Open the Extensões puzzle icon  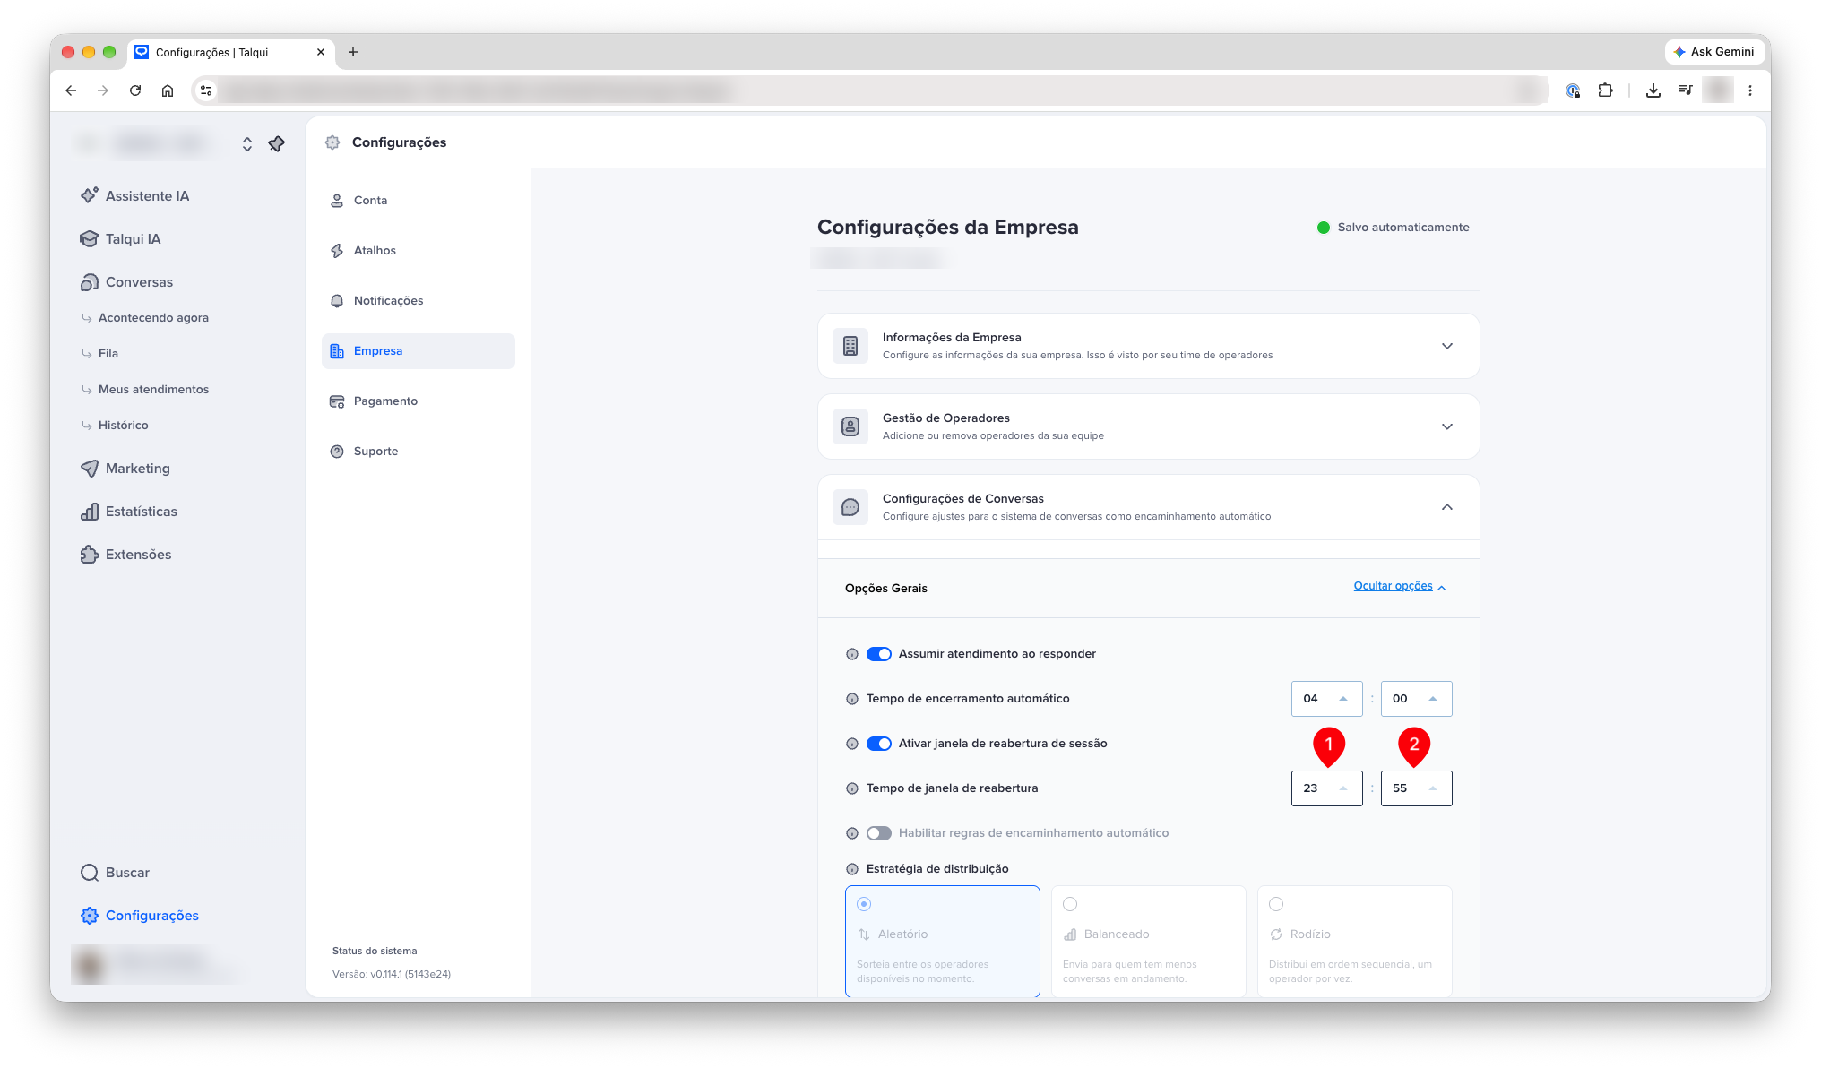tap(90, 555)
